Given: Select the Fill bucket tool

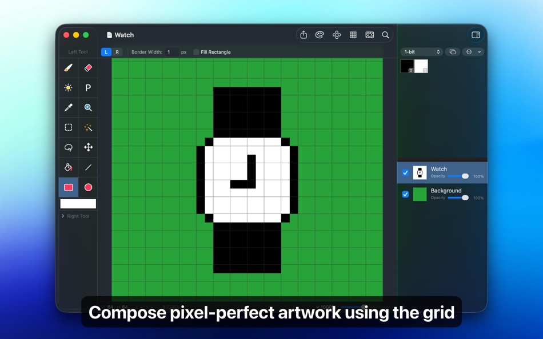Looking at the screenshot, I should click(x=68, y=167).
